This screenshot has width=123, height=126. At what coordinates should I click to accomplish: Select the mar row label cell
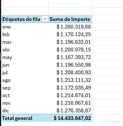click(25, 42)
